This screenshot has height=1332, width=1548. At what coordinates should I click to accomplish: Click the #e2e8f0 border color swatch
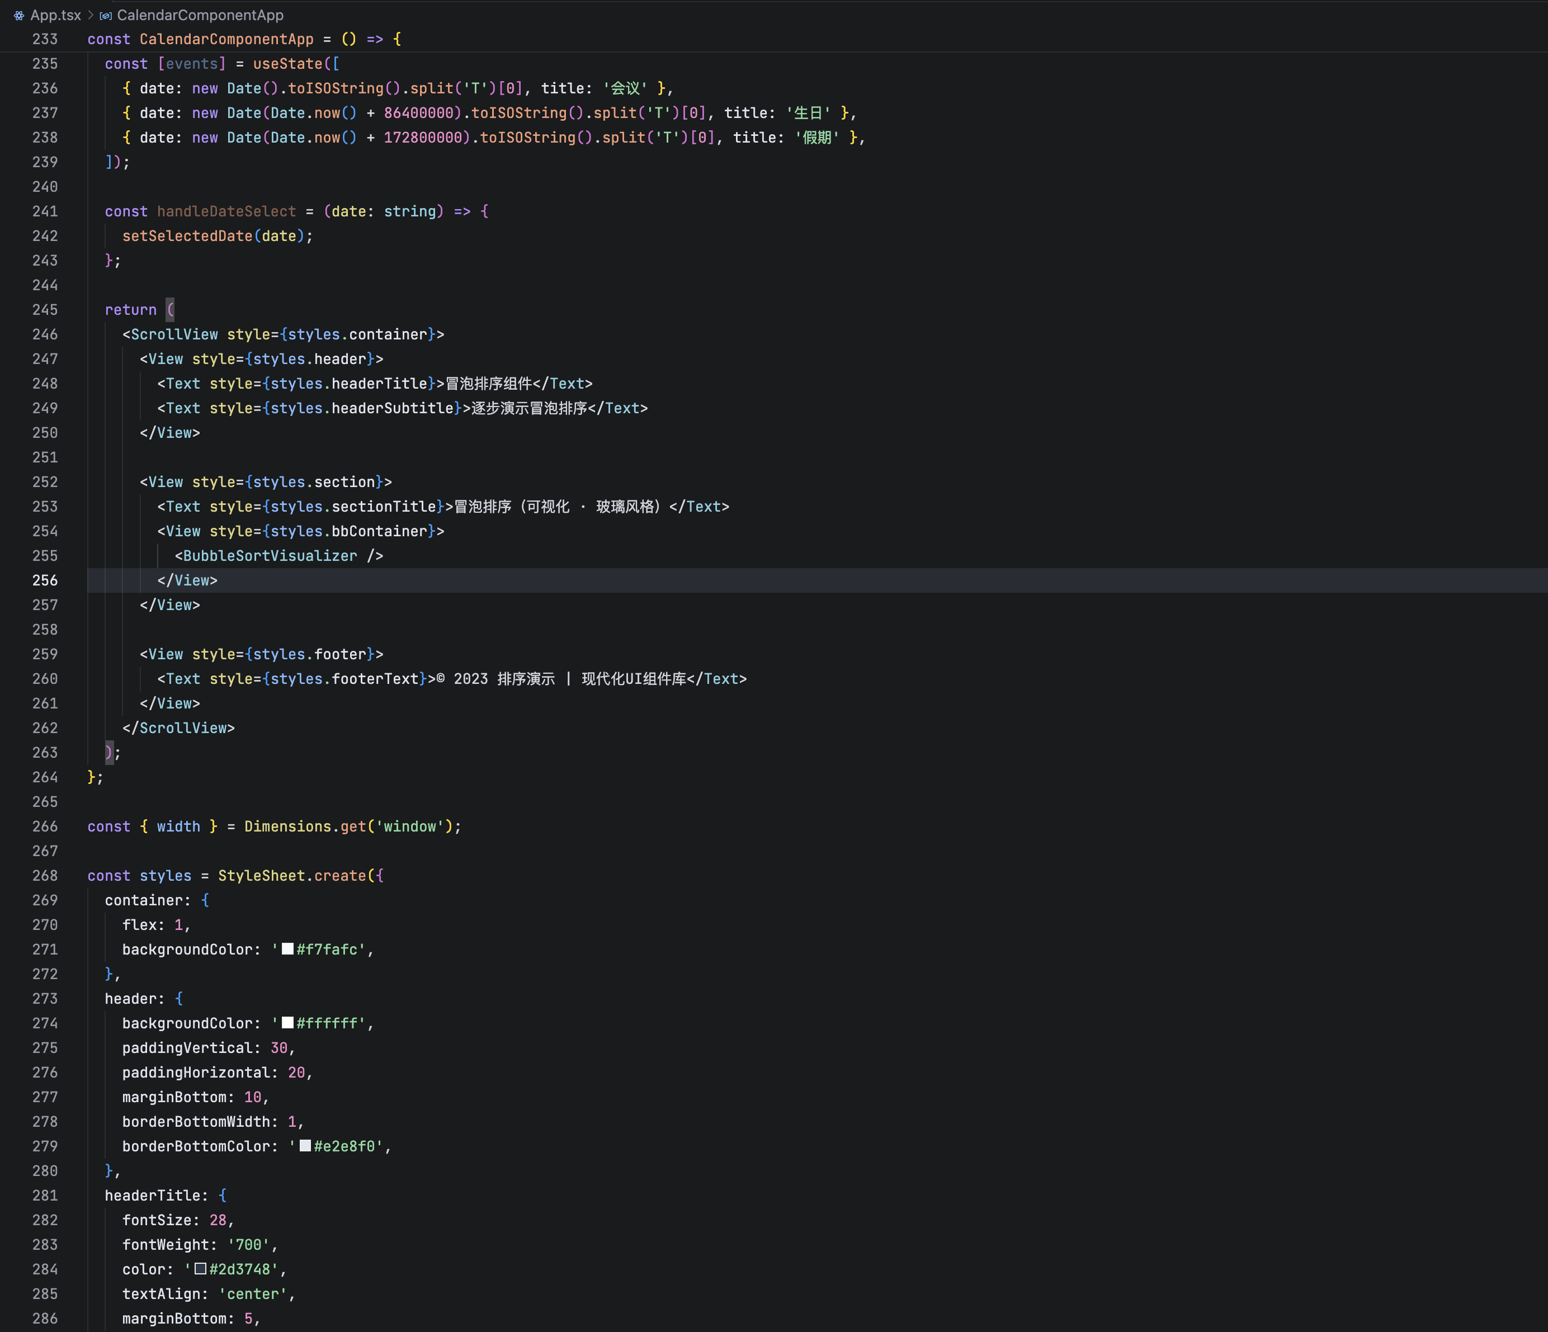click(305, 1145)
